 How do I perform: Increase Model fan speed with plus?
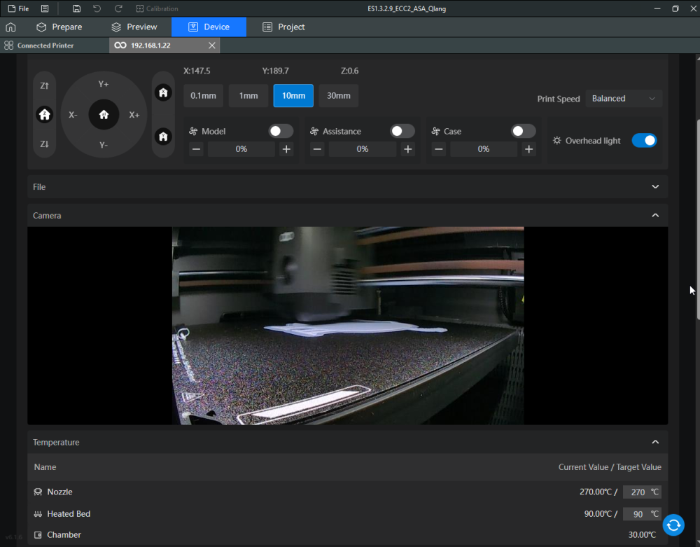[286, 149]
